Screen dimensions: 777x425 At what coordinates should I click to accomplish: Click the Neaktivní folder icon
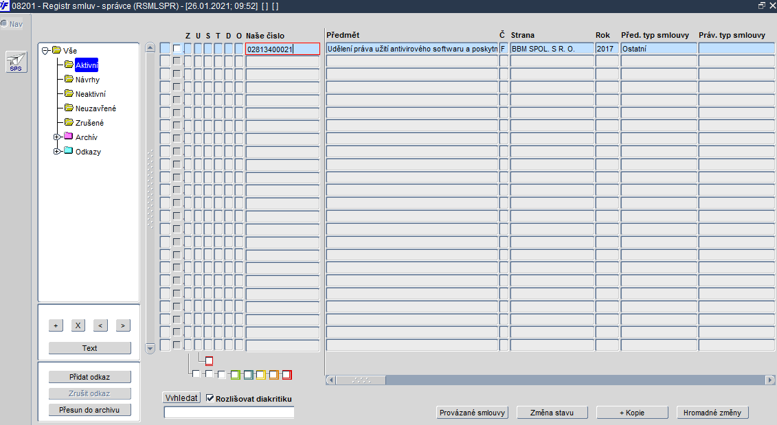69,93
